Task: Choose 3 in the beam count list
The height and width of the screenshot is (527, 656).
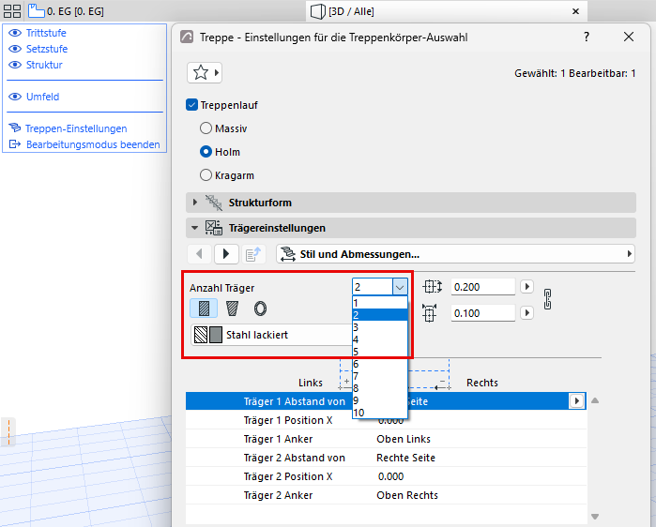Action: point(380,327)
